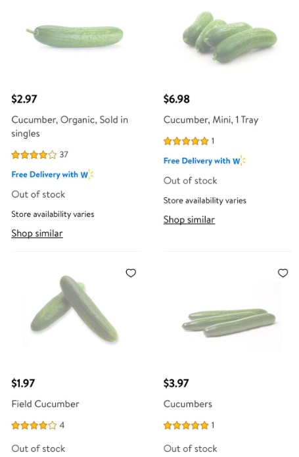Click Free Delivery with W+ under the organic cucumber
299x457 pixels.
click(53, 175)
